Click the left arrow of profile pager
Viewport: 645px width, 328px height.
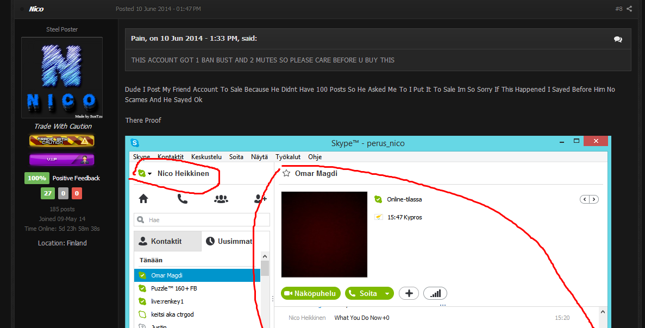coord(585,199)
